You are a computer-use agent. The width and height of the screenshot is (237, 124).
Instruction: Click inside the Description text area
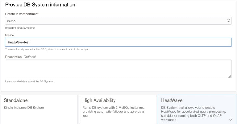(x=118, y=69)
